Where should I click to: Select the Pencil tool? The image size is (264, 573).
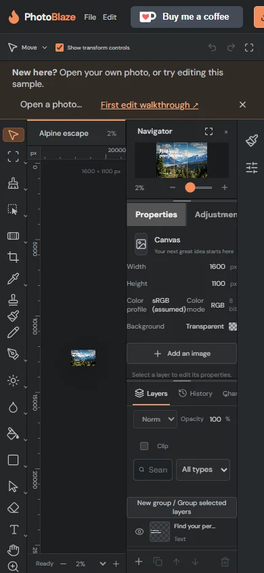pyautogui.click(x=13, y=333)
